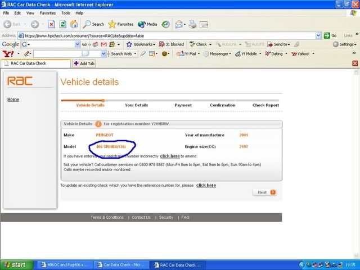
Task: Click the Yahoo! toolbar link
Action: point(300,54)
